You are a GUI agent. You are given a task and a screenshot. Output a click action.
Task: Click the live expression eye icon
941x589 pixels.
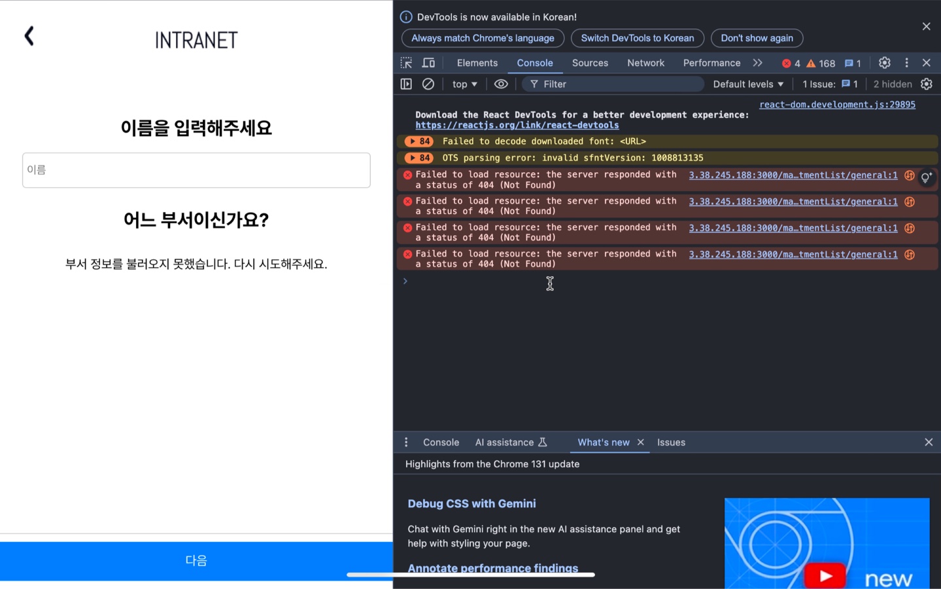pos(501,84)
